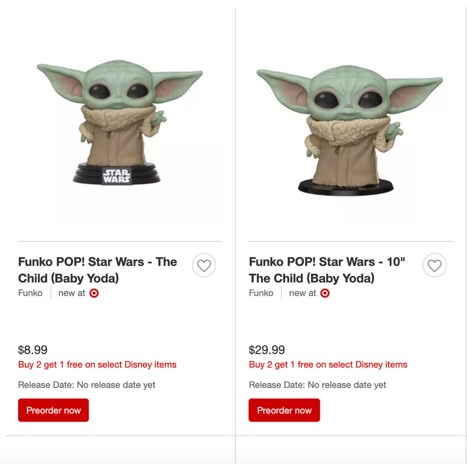Click the Target bullseye logo under the 10" Funko
This screenshot has height=464, width=467.
pos(325,293)
